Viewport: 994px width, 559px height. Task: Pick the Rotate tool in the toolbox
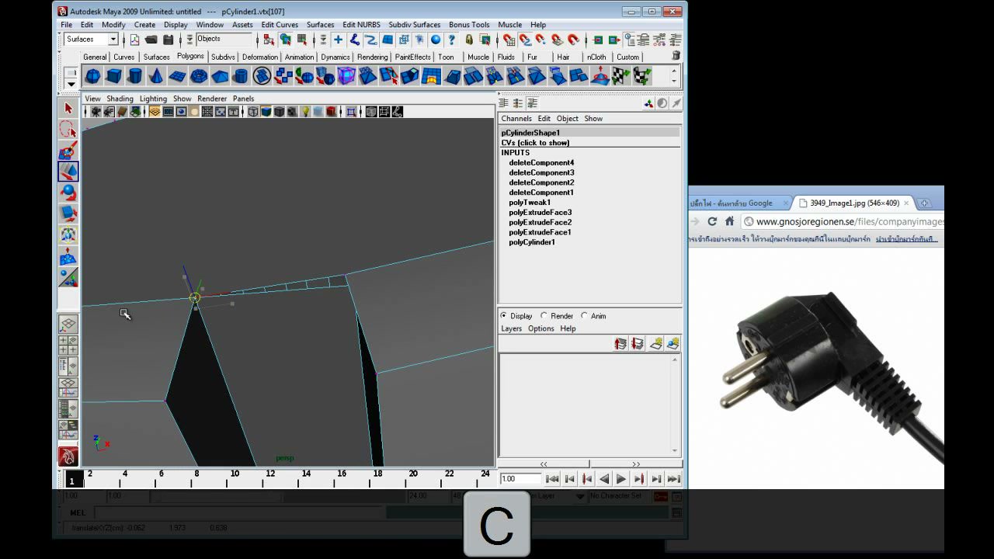pos(68,193)
